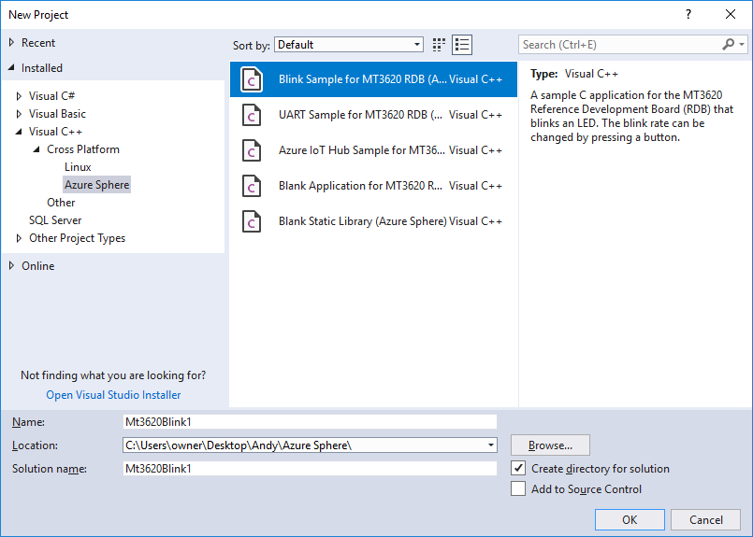Image resolution: width=753 pixels, height=537 pixels.
Task: Focus the Search (Ctrl+E) box
Action: pos(619,45)
